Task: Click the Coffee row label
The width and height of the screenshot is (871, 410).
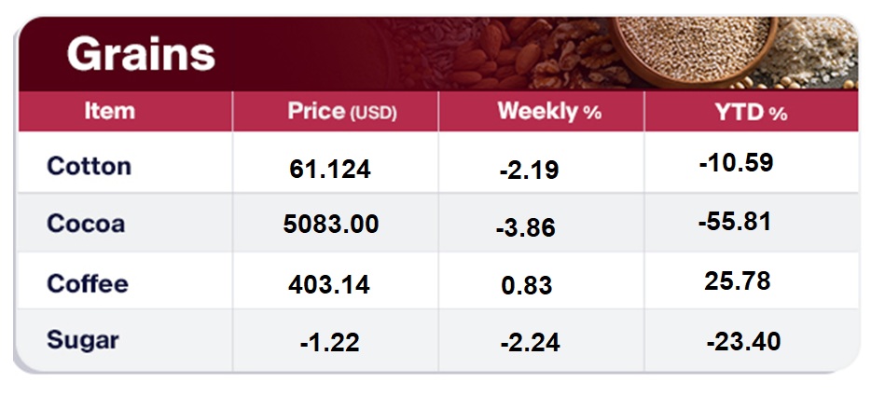Action: pyautogui.click(x=87, y=283)
